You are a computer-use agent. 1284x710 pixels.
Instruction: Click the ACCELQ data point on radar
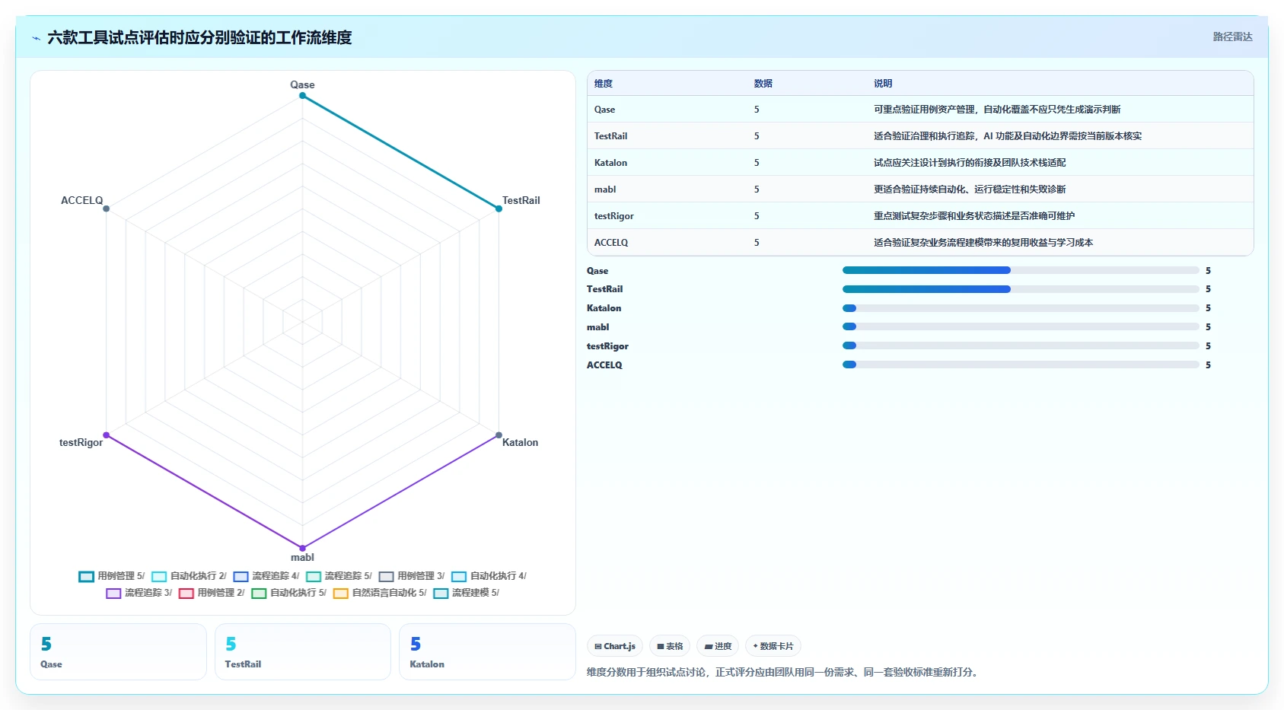click(x=107, y=209)
